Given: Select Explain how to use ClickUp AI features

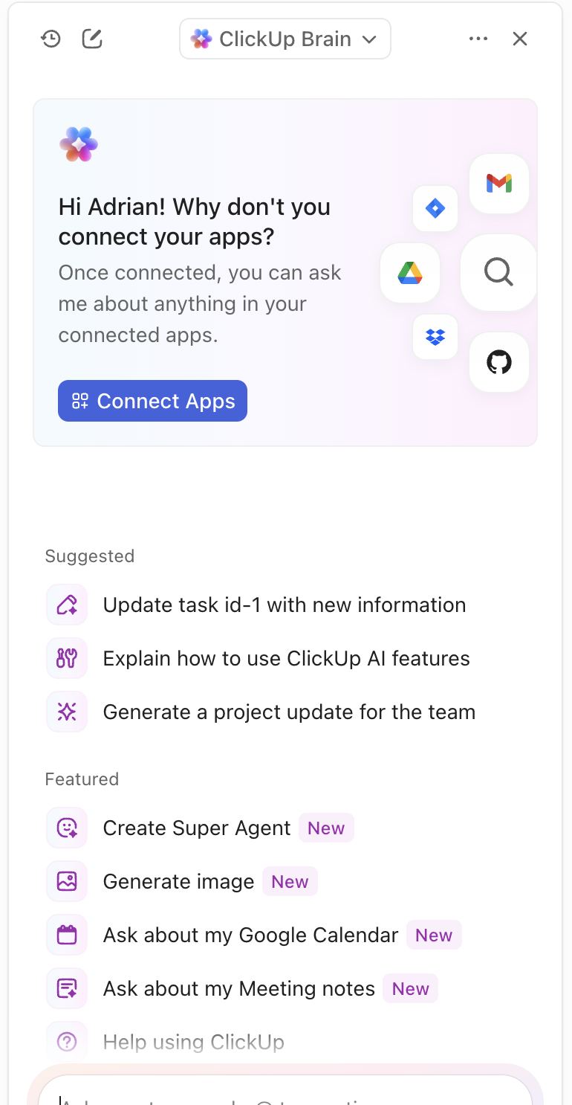Looking at the screenshot, I should [286, 658].
